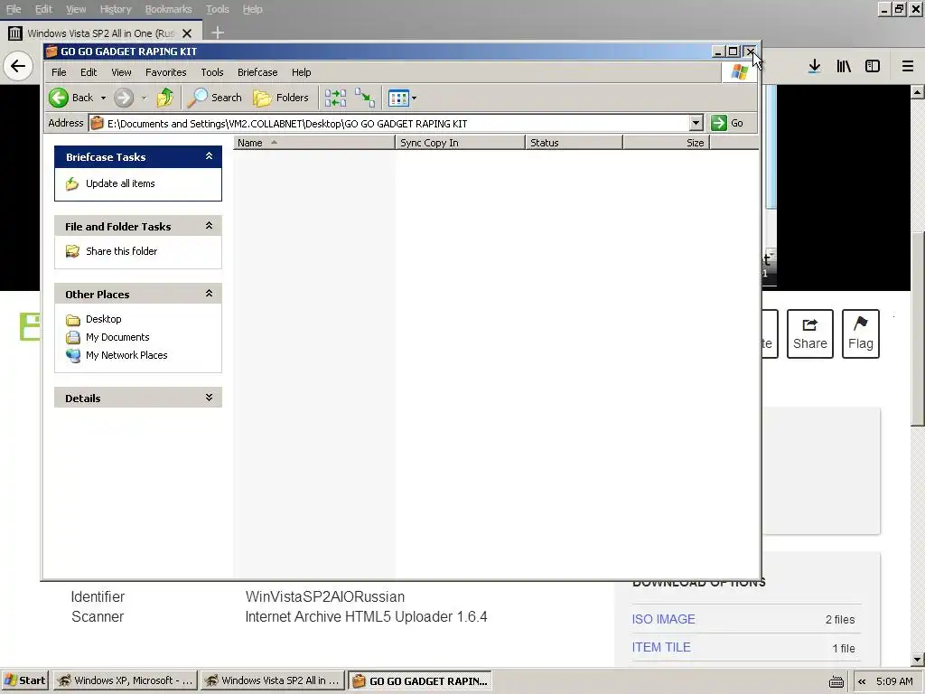
Task: Sort by the Status column header
Action: (574, 143)
